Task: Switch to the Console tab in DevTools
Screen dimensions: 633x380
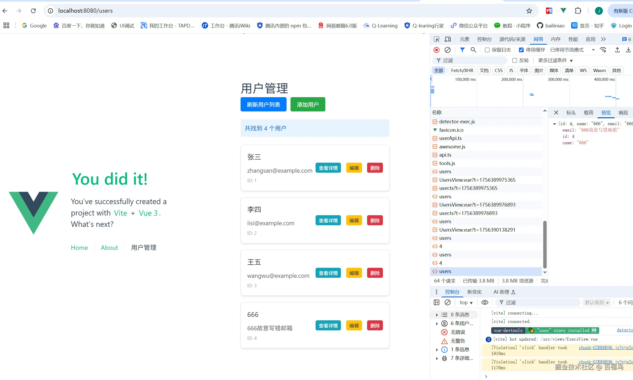Action: coord(484,39)
